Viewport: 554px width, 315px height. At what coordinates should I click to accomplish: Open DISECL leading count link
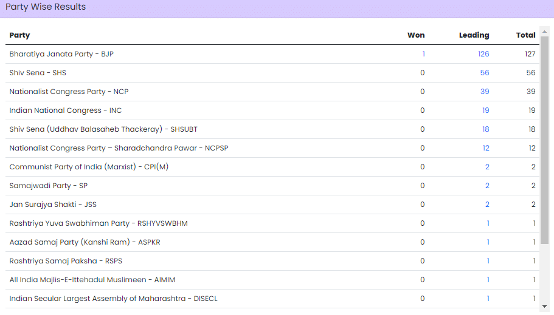[x=488, y=299]
